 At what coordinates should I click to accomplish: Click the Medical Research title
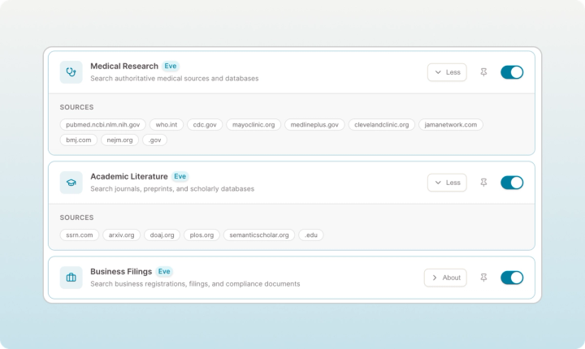[x=124, y=66]
